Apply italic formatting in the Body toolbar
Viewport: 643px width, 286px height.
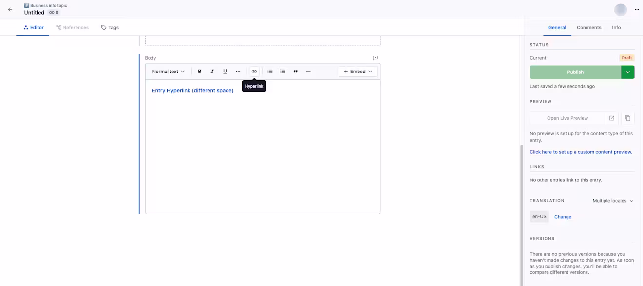coord(212,71)
